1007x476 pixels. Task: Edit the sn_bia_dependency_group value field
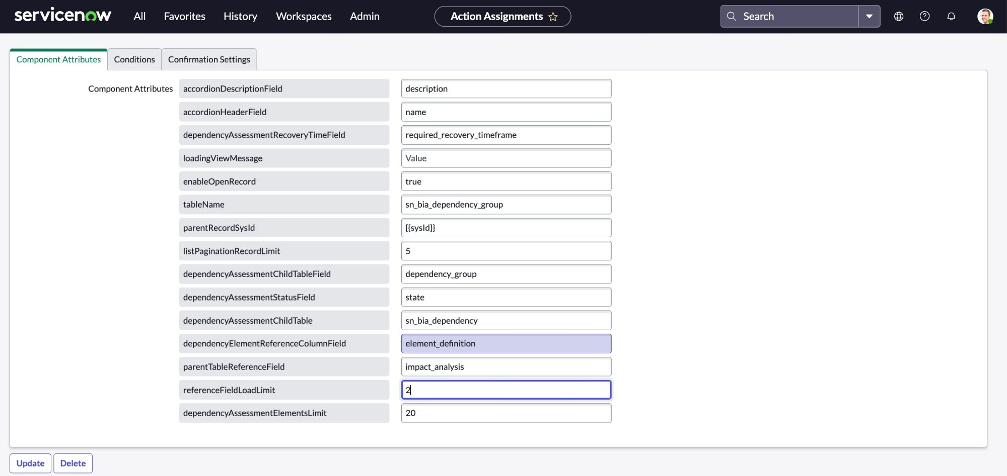coord(506,204)
